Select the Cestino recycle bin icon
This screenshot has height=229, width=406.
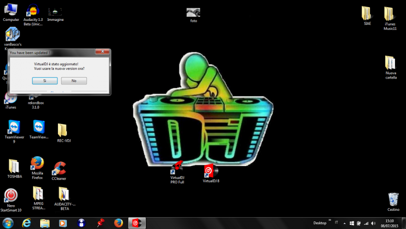coord(393,199)
